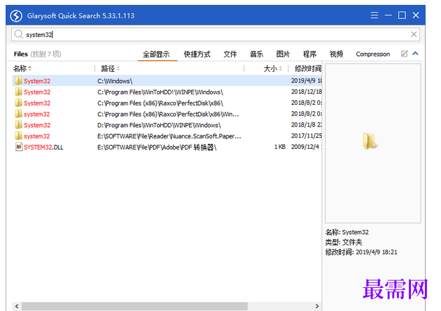This screenshot has width=441, height=311.
Task: Select the 全部显示 tab
Action: click(x=156, y=54)
